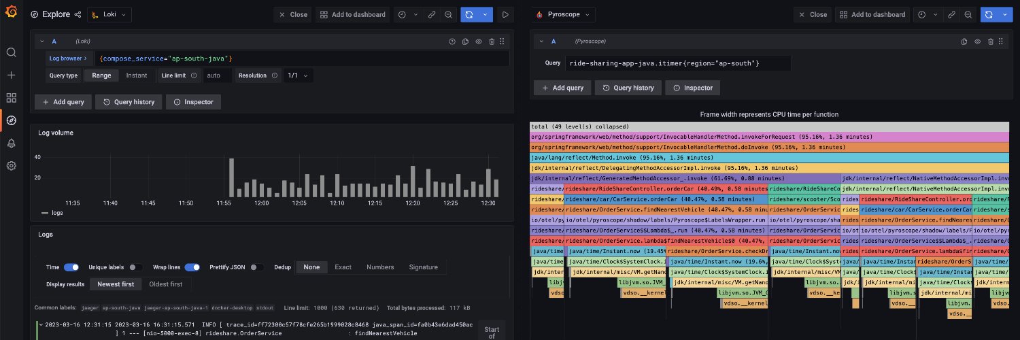Select Dedup option Numbers
This screenshot has height=340, width=1020.
point(380,267)
